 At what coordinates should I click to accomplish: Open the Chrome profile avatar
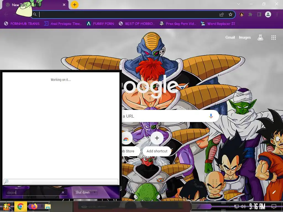tap(268, 14)
